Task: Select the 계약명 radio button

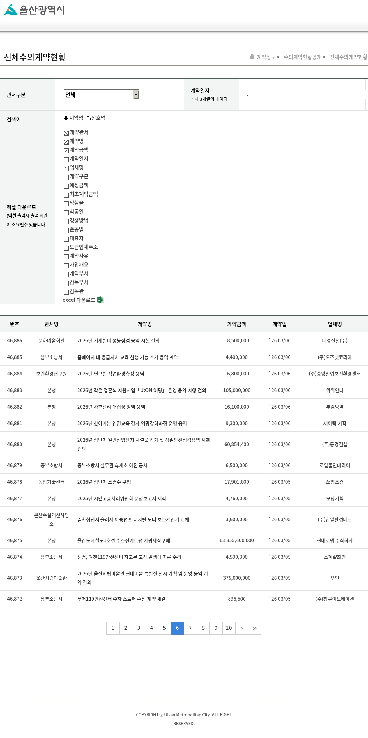Action: click(66, 119)
